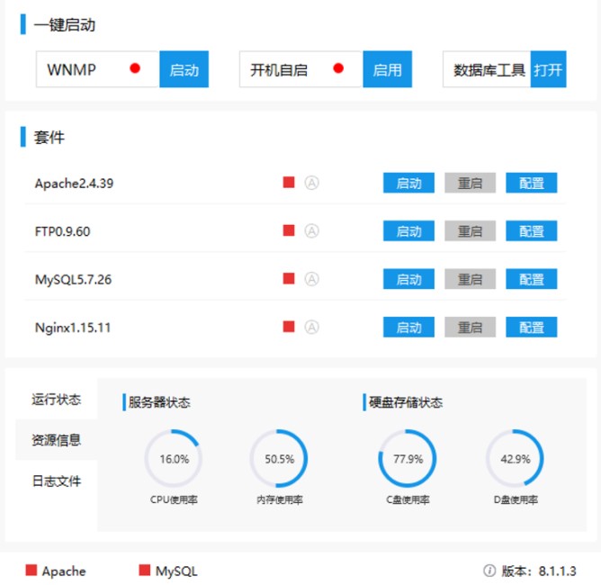Click the 硬盘存储状态 section heading

pyautogui.click(x=406, y=402)
